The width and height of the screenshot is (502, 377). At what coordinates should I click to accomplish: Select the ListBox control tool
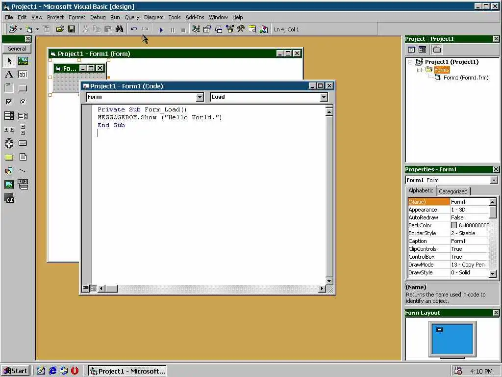click(23, 116)
